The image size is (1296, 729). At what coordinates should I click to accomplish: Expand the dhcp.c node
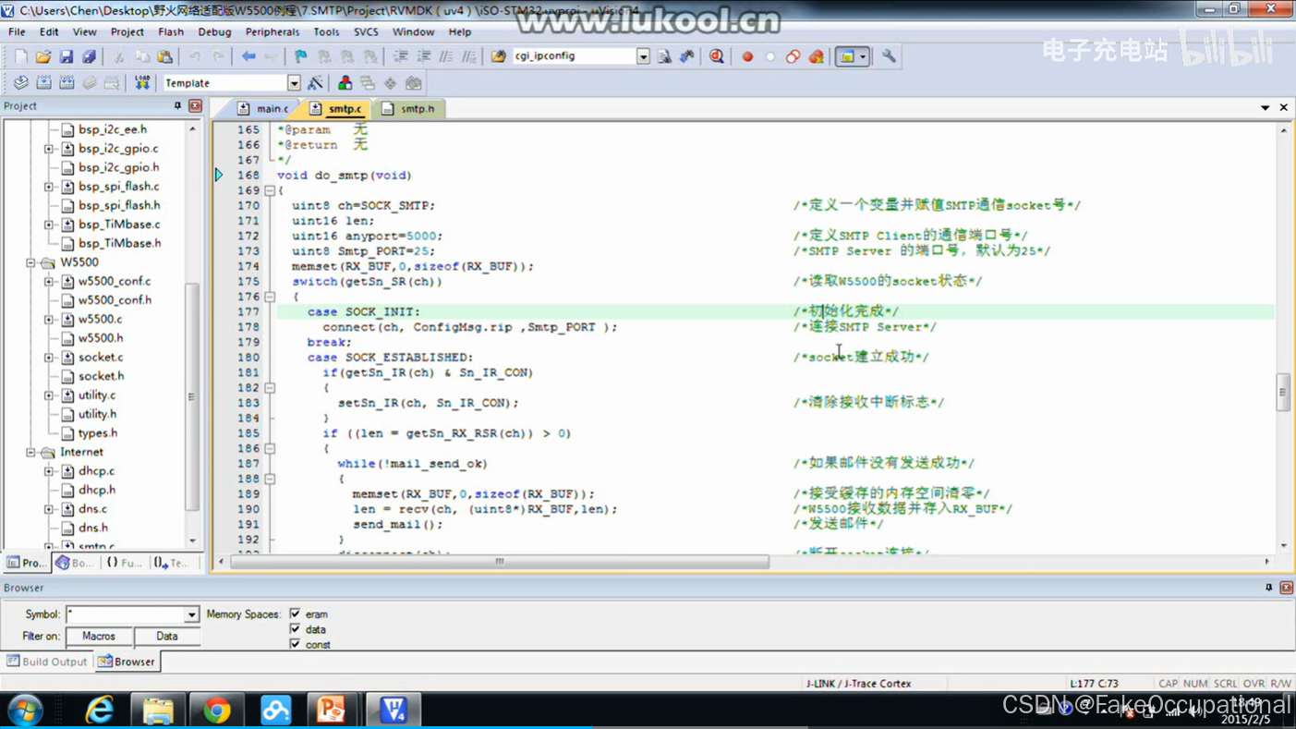pos(49,471)
